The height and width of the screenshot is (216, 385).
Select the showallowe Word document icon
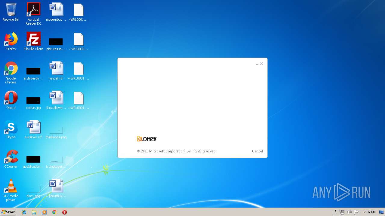tap(56, 100)
